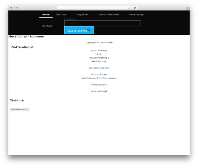This screenshot has width=198, height=167.
Task: Open the Home menu item
Action: 46,15
